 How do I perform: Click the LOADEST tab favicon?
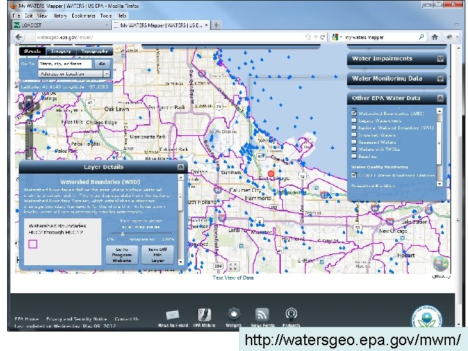[17, 25]
